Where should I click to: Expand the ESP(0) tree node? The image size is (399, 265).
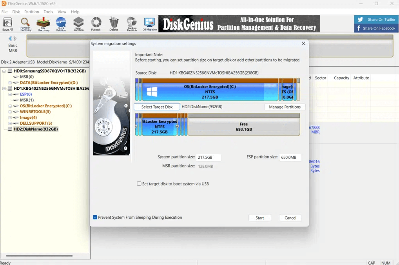pos(10,94)
